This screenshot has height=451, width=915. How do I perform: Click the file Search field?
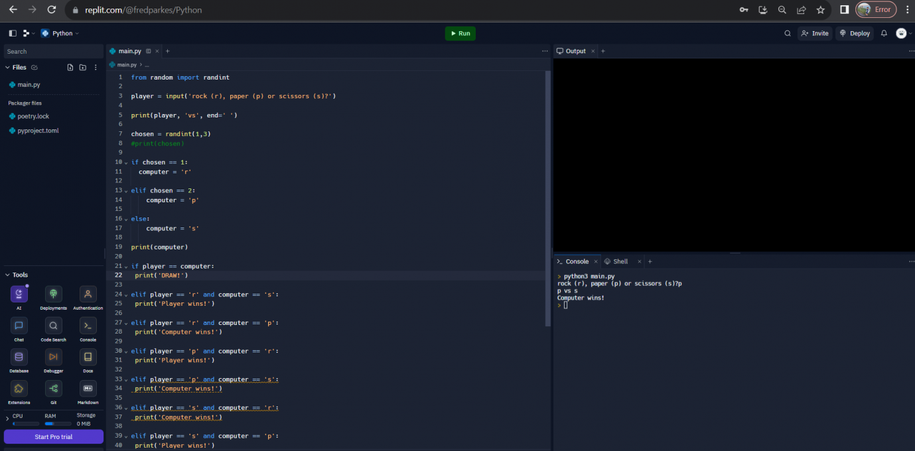[x=53, y=52]
